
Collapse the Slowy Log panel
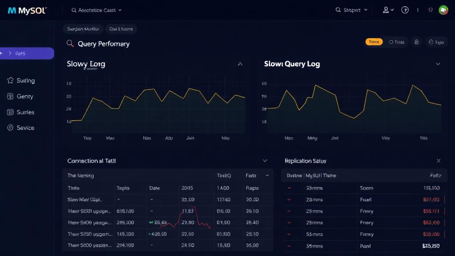tap(240, 64)
